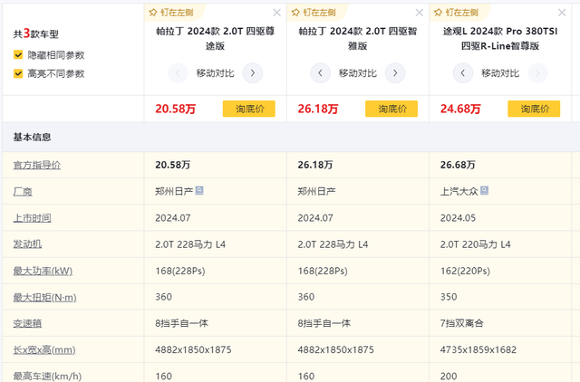The height and width of the screenshot is (382, 580).
Task: Open 官方指导价 parameter link
Action: (x=37, y=165)
